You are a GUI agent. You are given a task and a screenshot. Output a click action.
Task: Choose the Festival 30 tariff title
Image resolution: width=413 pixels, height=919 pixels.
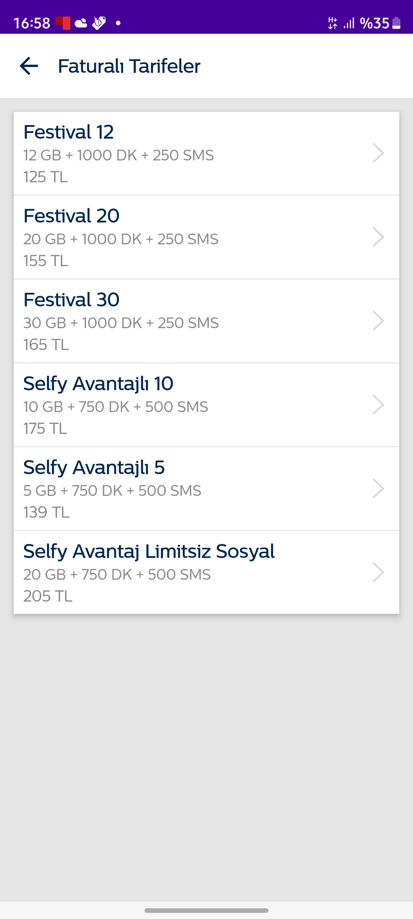72,300
